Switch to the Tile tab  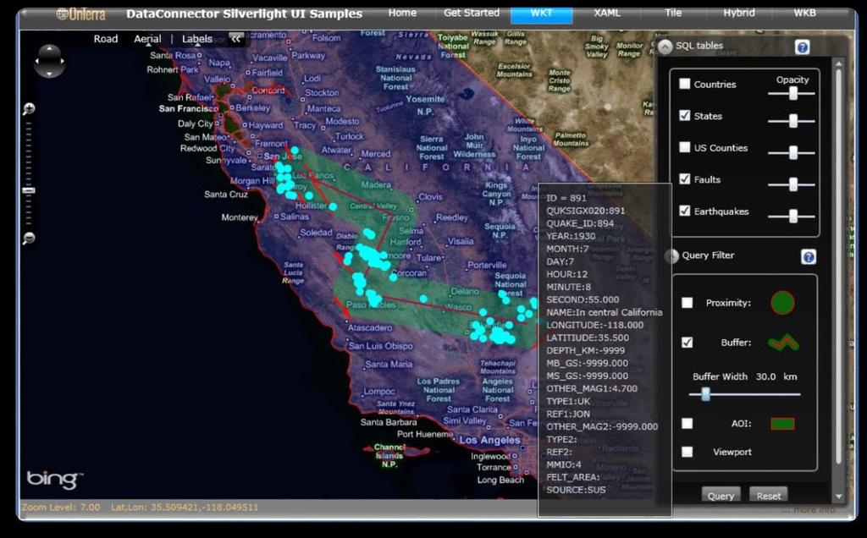pyautogui.click(x=673, y=13)
